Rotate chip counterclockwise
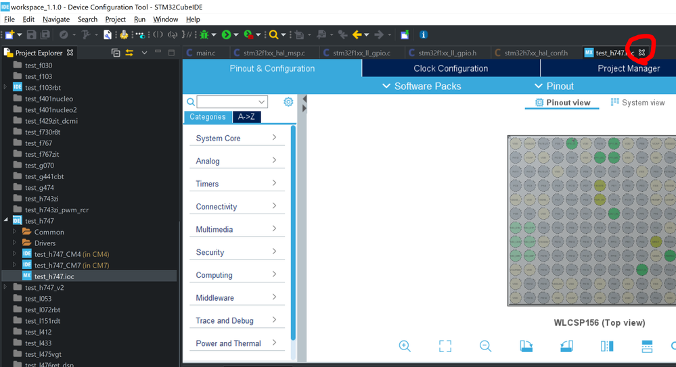Screen dimensions: 676x367 566,346
